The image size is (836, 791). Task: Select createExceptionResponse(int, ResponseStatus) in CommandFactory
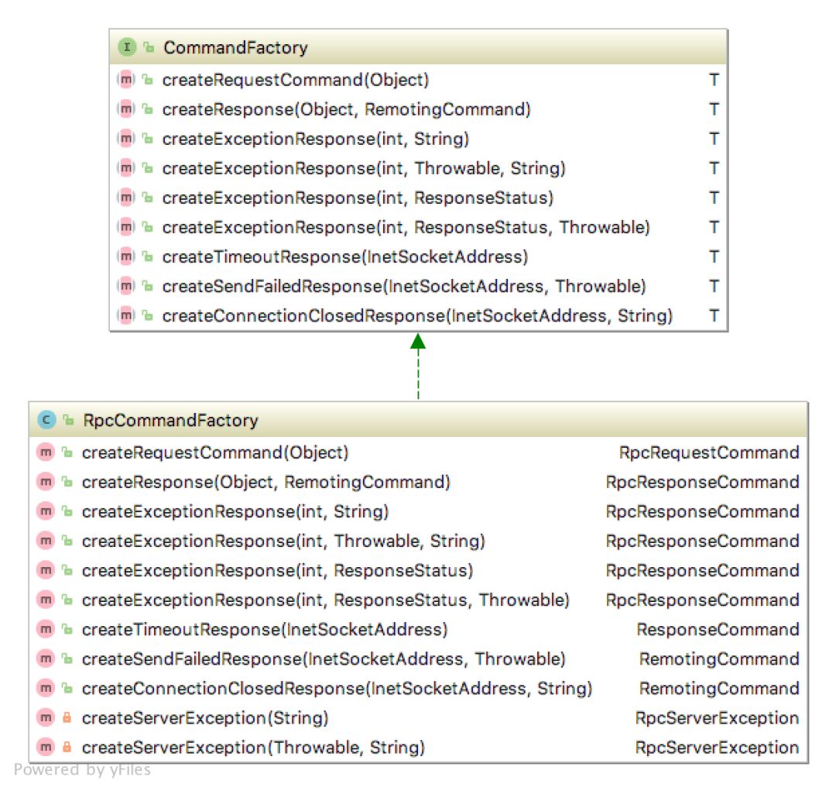click(419, 198)
